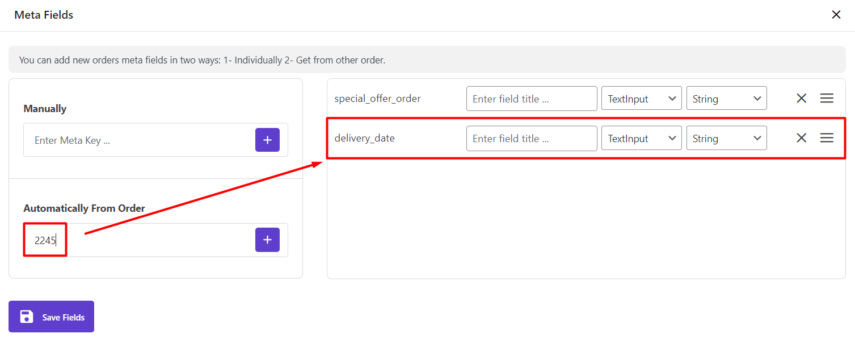Click the Automatically From Order heading
This screenshot has height=342, width=855.
point(84,208)
